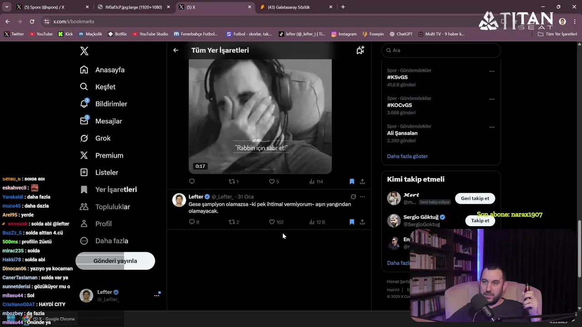Viewport: 582px width, 327px height.
Task: Remove bookmark from video post
Action: point(351,181)
